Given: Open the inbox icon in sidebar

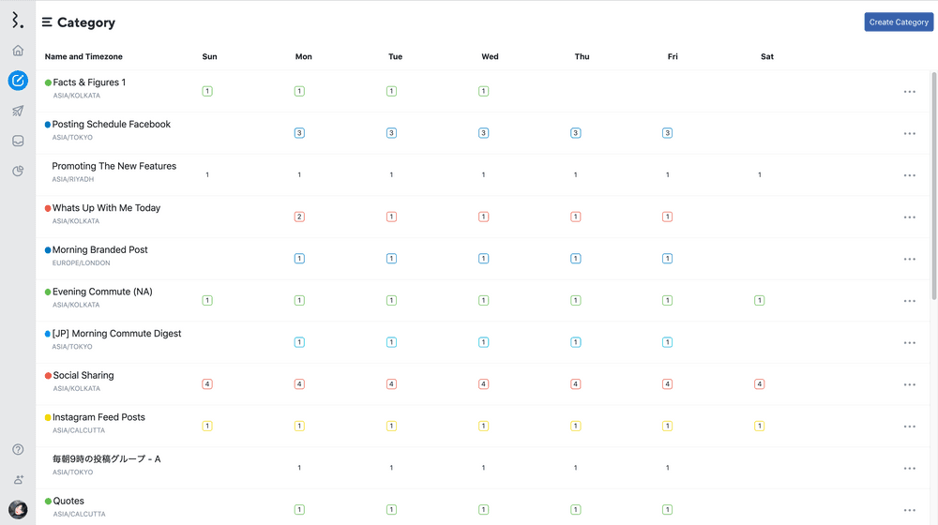Looking at the screenshot, I should [18, 141].
